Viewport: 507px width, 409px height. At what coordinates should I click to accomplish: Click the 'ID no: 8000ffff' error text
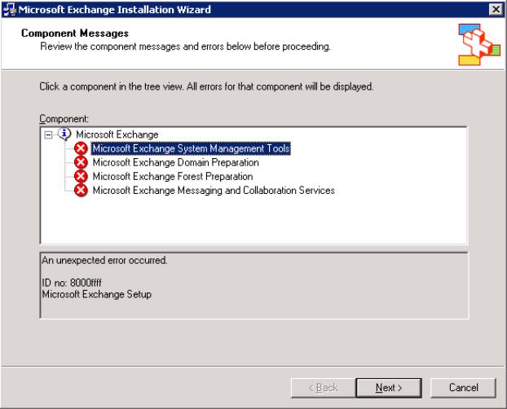coord(72,283)
